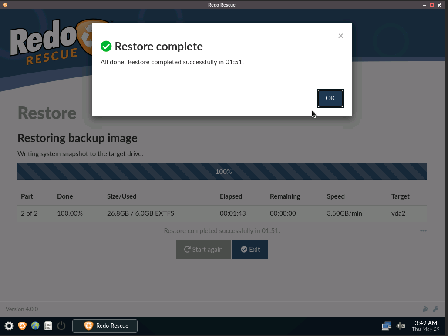Click the 100% progress bar
This screenshot has width=448, height=336.
point(222,171)
